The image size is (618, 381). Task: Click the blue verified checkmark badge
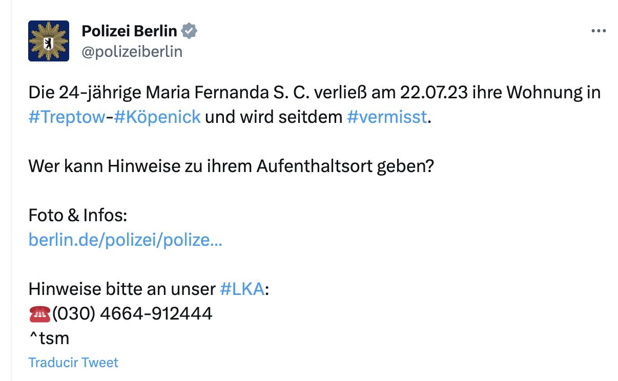point(190,31)
